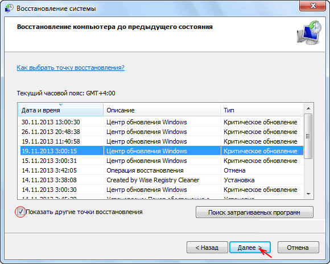This screenshot has width=330, height=264.
Task: Click the vertical scrollbar thumb of the list
Action: (x=308, y=136)
